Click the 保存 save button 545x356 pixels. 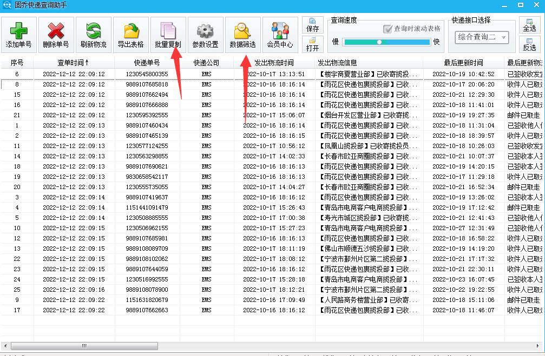point(312,25)
